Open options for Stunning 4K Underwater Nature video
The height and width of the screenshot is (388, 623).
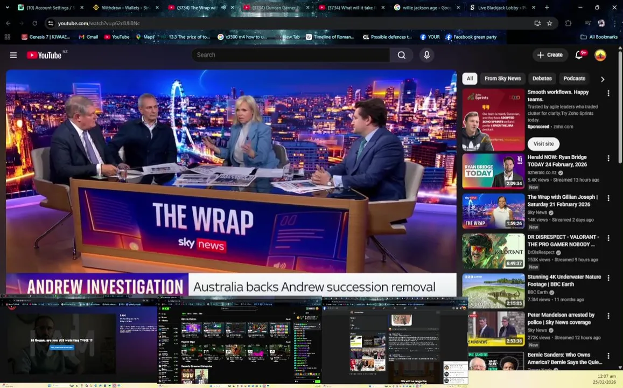(608, 278)
